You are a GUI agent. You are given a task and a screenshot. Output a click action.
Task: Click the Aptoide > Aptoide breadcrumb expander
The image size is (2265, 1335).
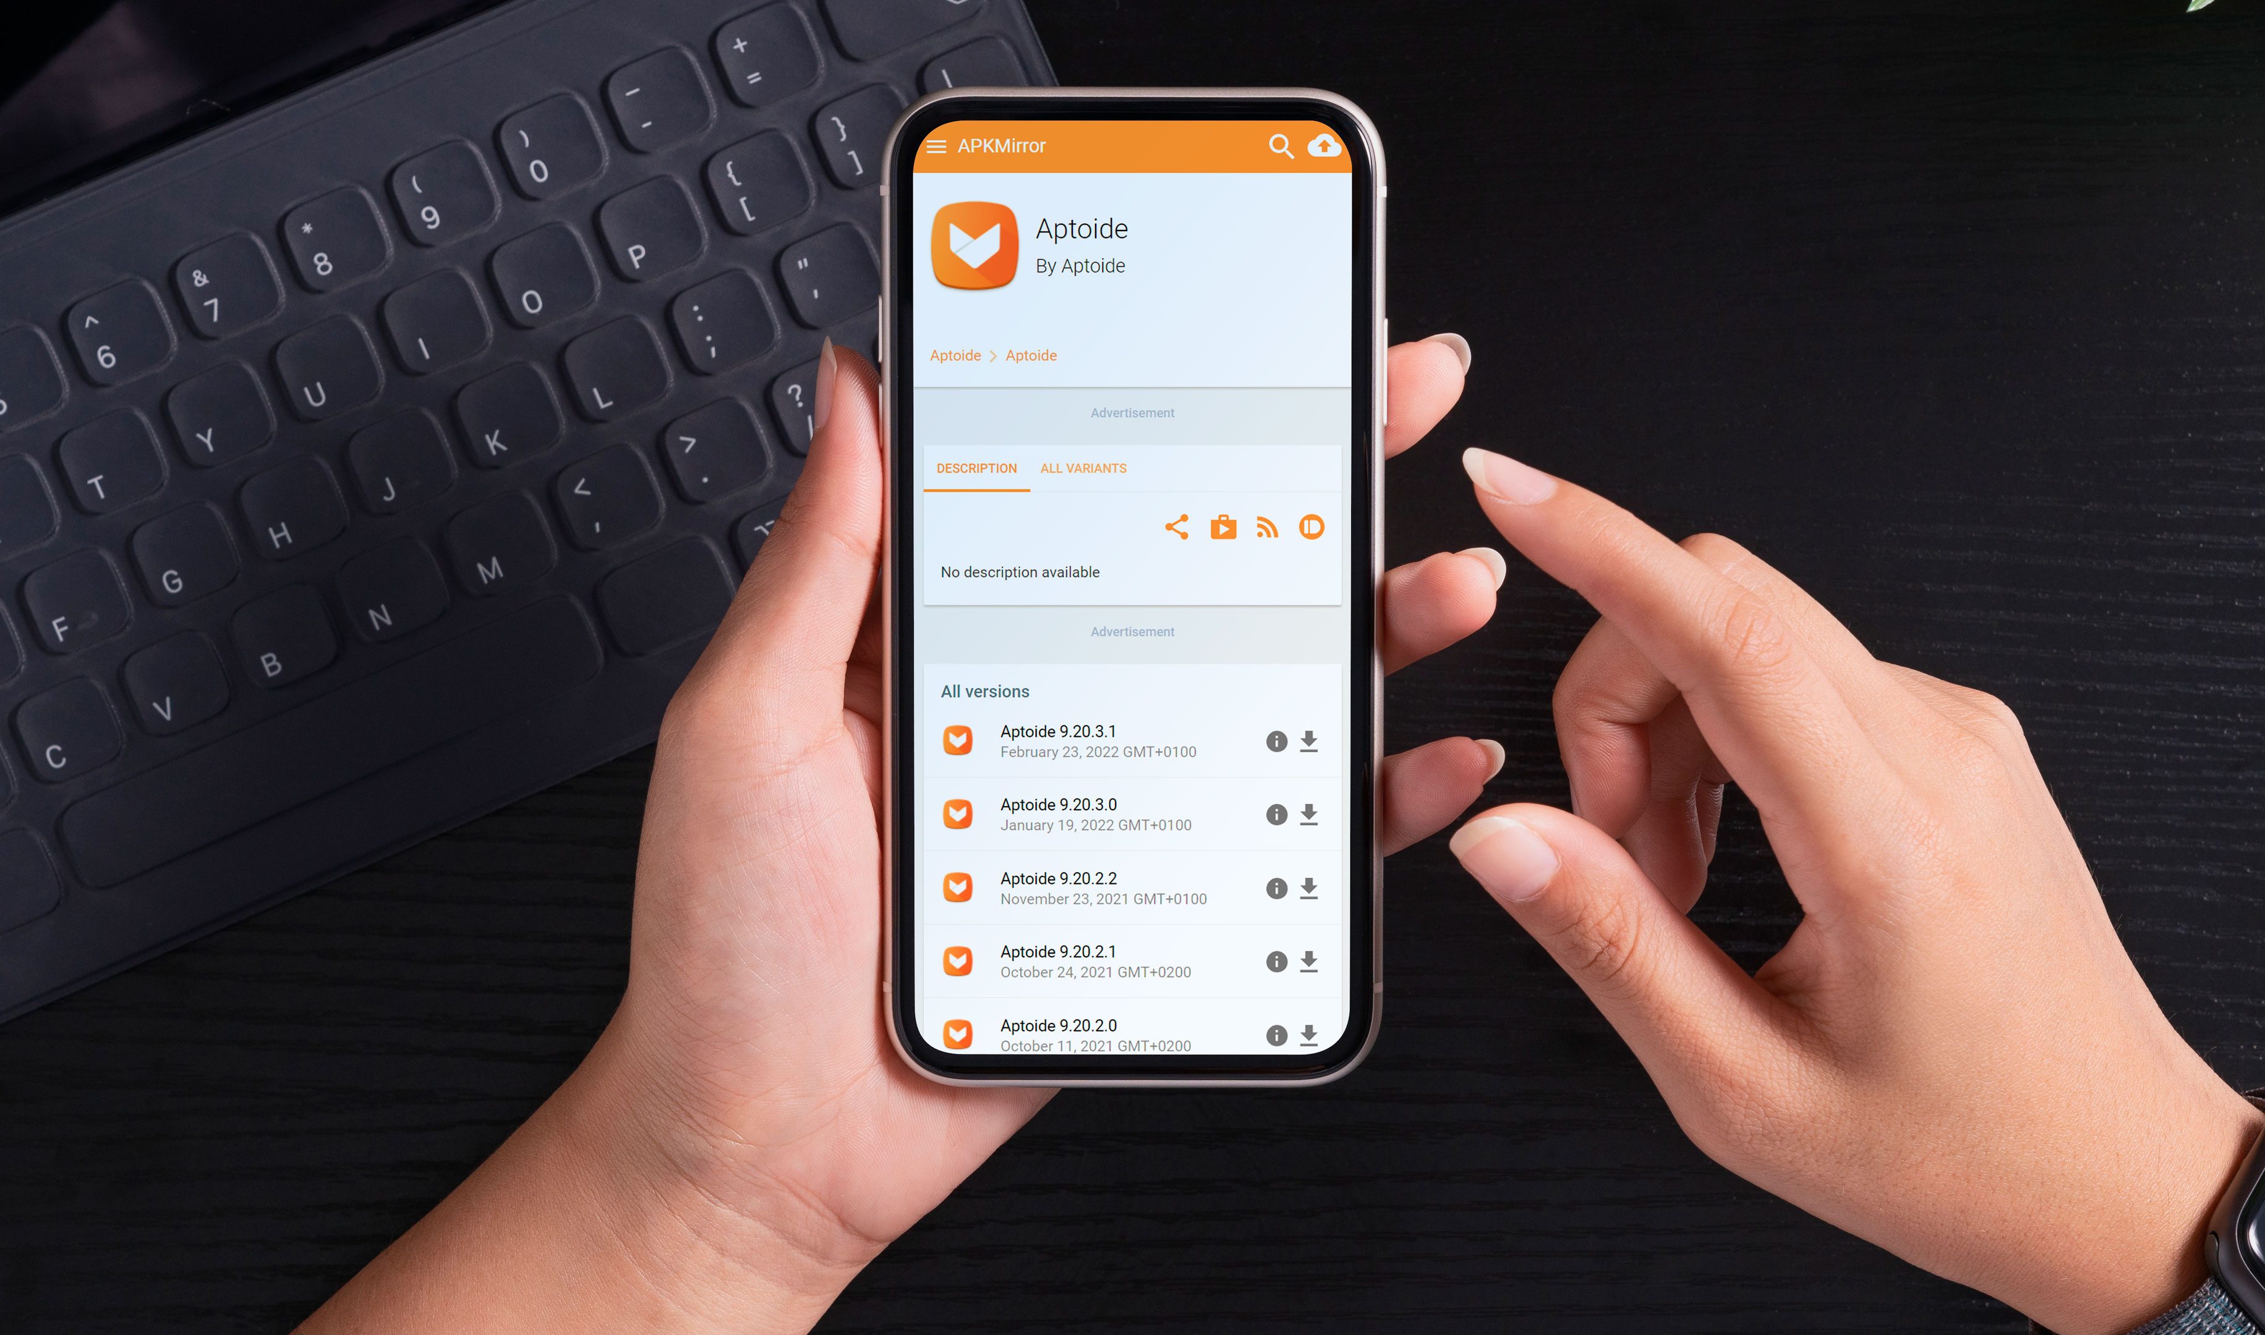(992, 354)
